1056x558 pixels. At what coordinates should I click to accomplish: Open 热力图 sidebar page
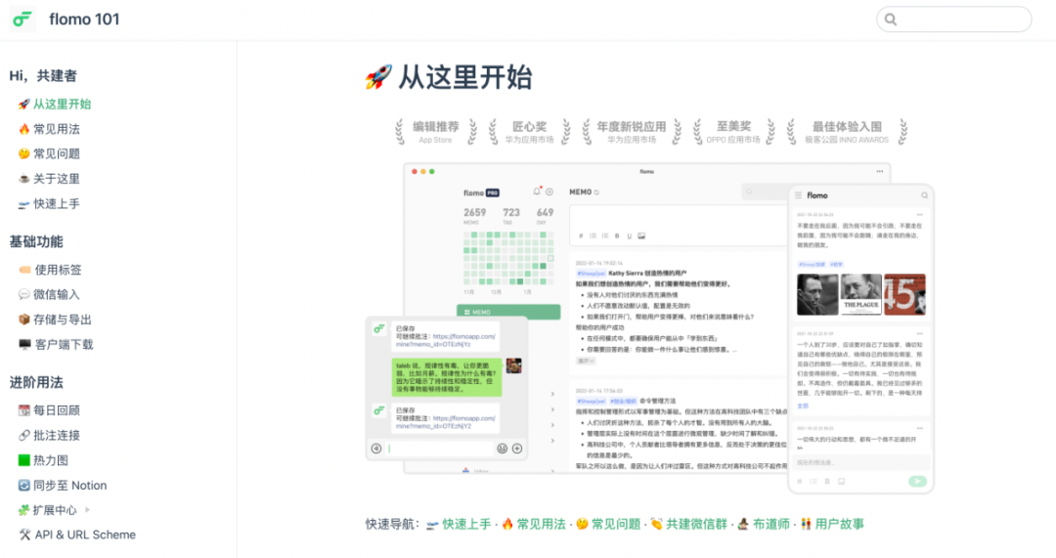(51, 460)
